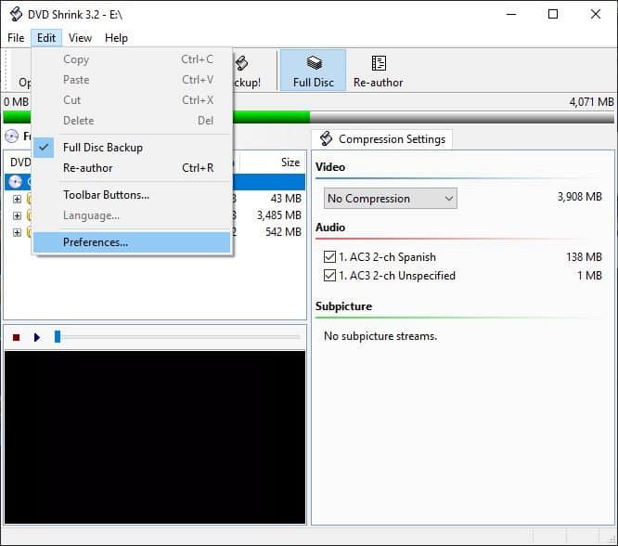Image resolution: width=618 pixels, height=546 pixels.
Task: Click the Subpicture section heading
Action: tap(343, 306)
